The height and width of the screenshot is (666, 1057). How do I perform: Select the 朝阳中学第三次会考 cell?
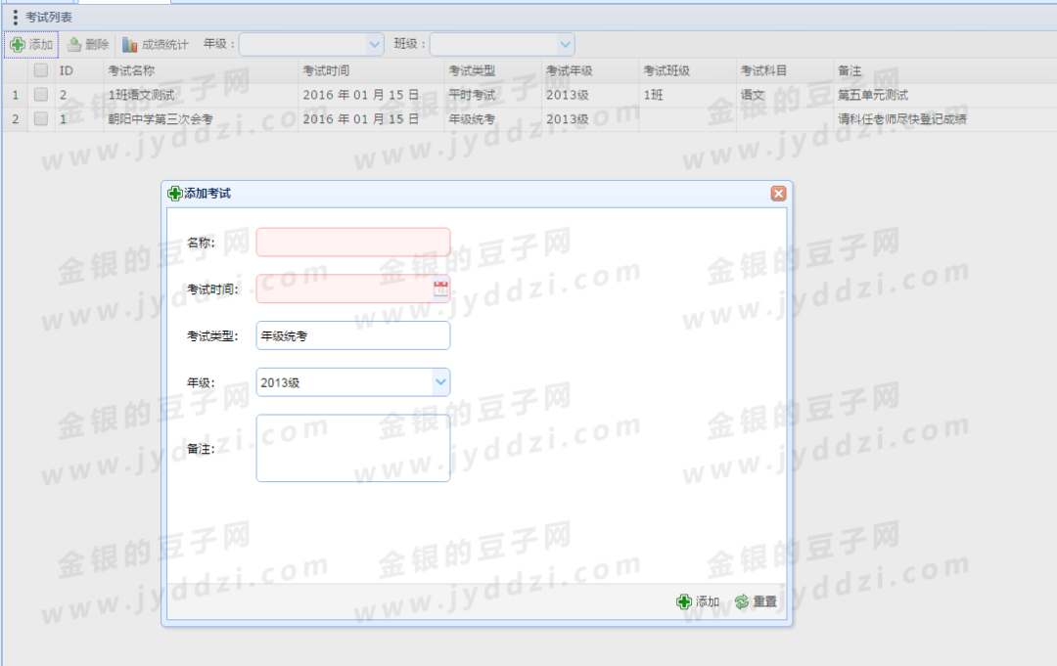201,119
